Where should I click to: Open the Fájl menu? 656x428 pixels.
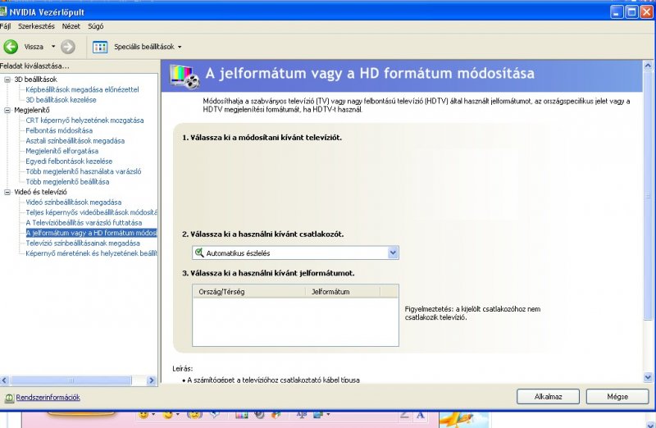click(x=5, y=26)
